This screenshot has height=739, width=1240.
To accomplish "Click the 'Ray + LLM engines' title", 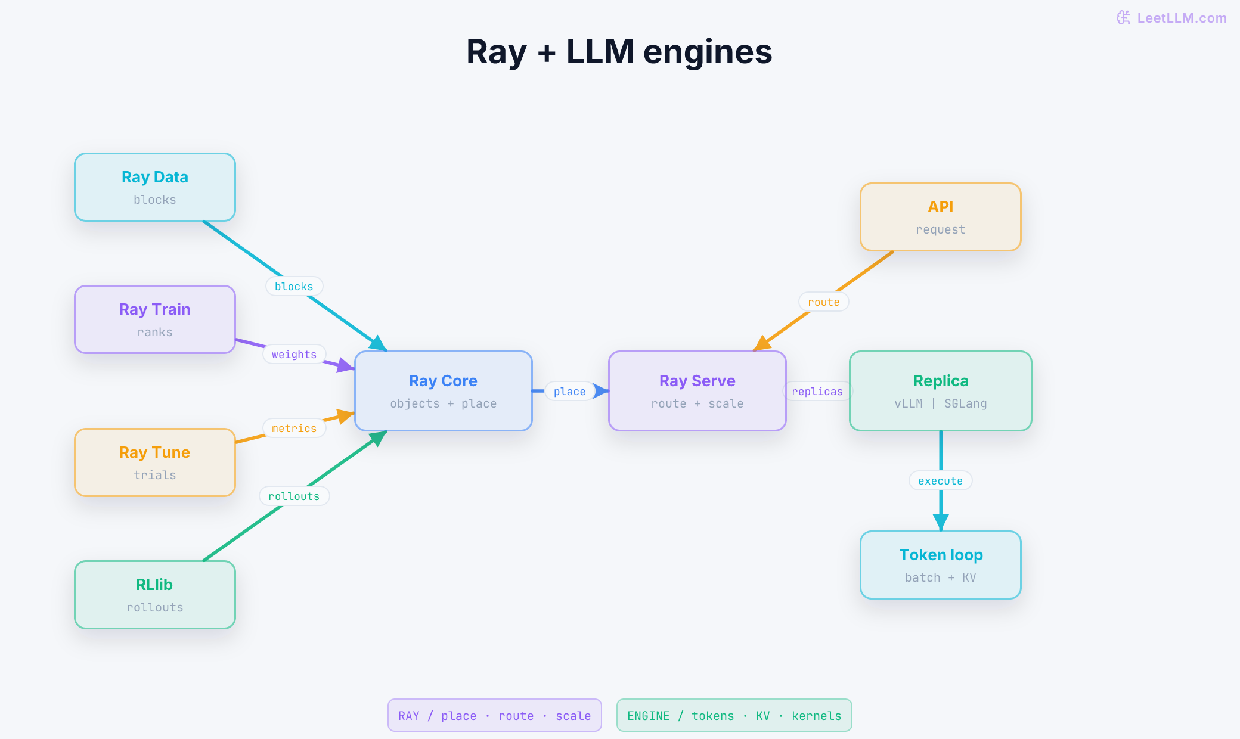I will [x=619, y=52].
